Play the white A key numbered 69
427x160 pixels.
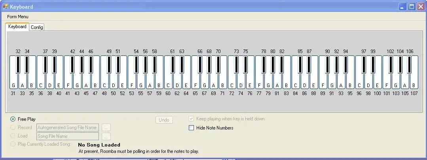[x=214, y=82]
